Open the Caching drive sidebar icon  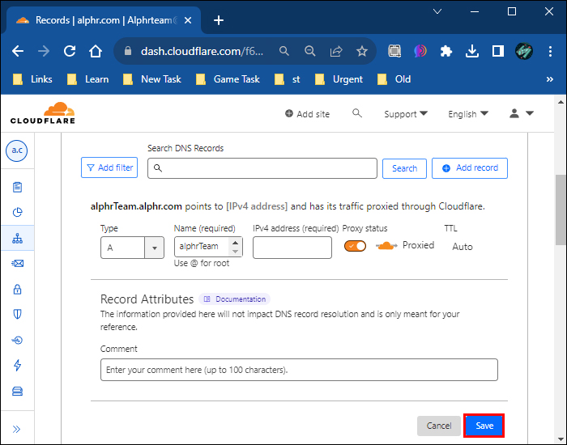tap(17, 391)
